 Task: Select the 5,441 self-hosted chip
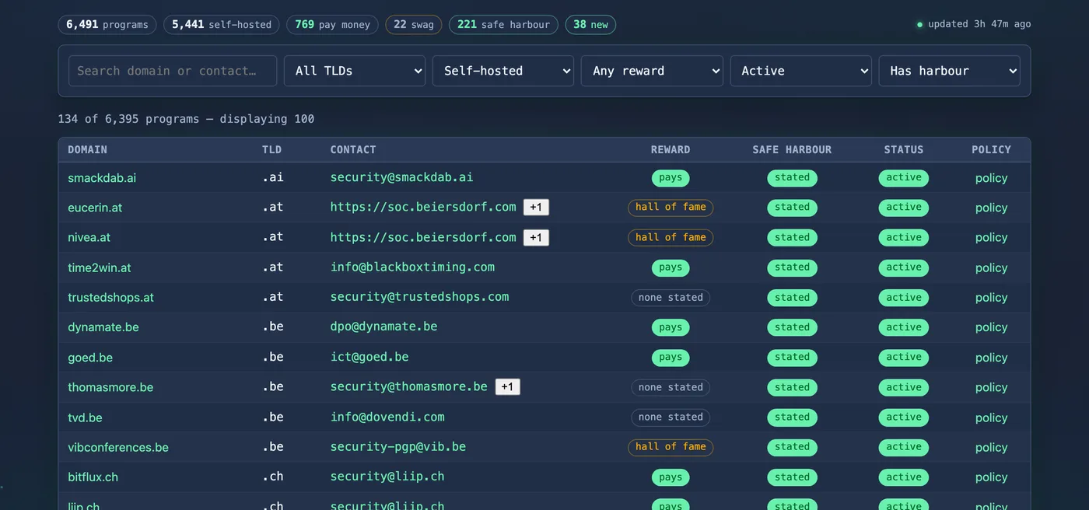222,25
